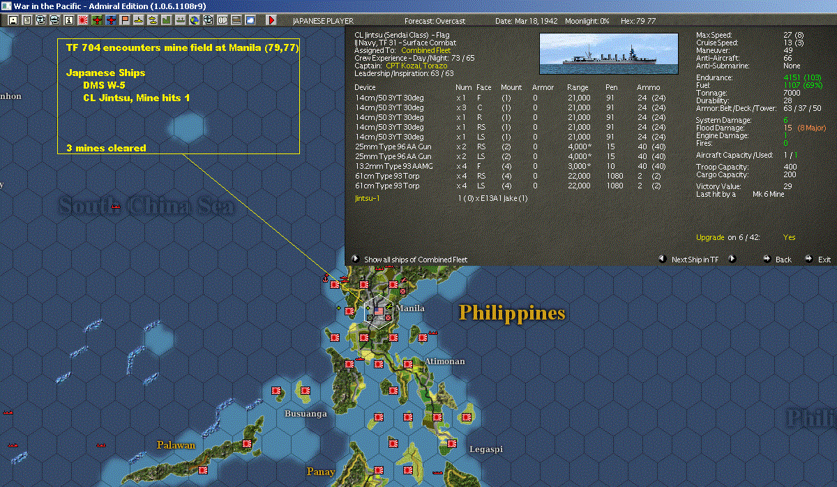Click 'Victory Value' stat line

[x=743, y=186]
